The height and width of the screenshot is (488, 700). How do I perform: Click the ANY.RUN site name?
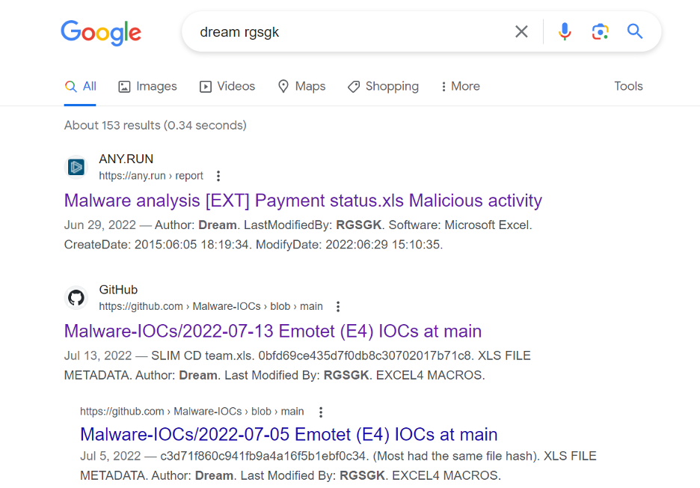126,159
